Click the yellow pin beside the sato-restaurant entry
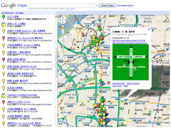The image size is (171, 128). coord(4,88)
